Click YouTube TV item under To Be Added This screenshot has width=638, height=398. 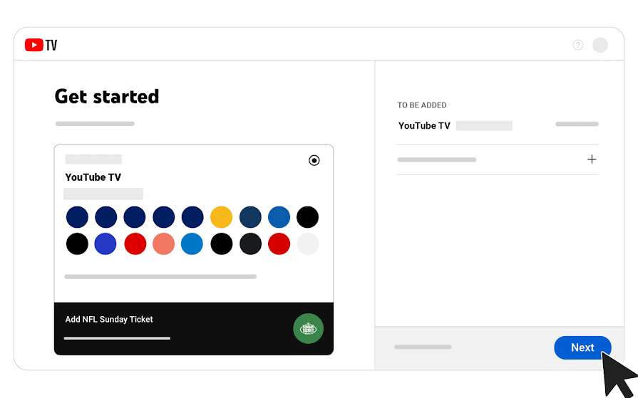[424, 125]
